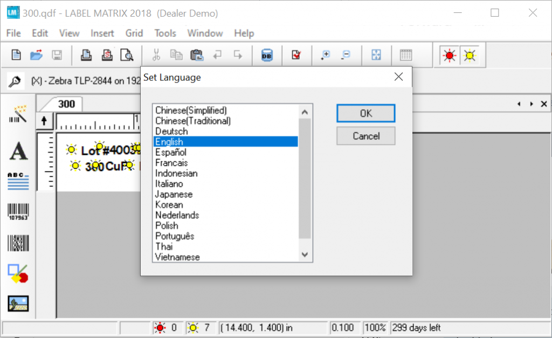Click the language list scroll-up arrow
The height and width of the screenshot is (338, 552).
coord(305,112)
